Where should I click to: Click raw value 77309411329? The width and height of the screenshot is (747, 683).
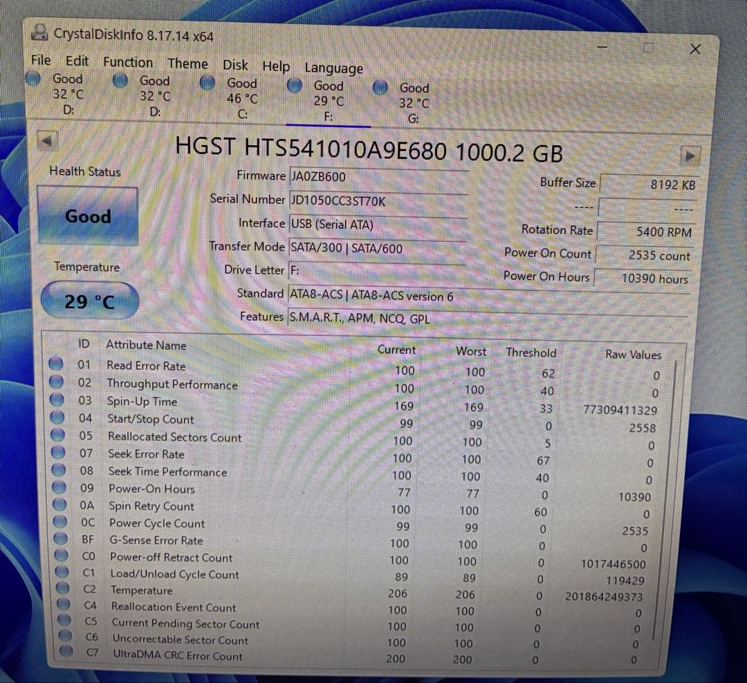click(x=620, y=410)
